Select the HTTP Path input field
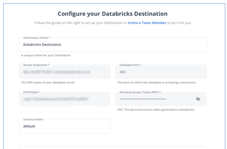 coord(65,99)
